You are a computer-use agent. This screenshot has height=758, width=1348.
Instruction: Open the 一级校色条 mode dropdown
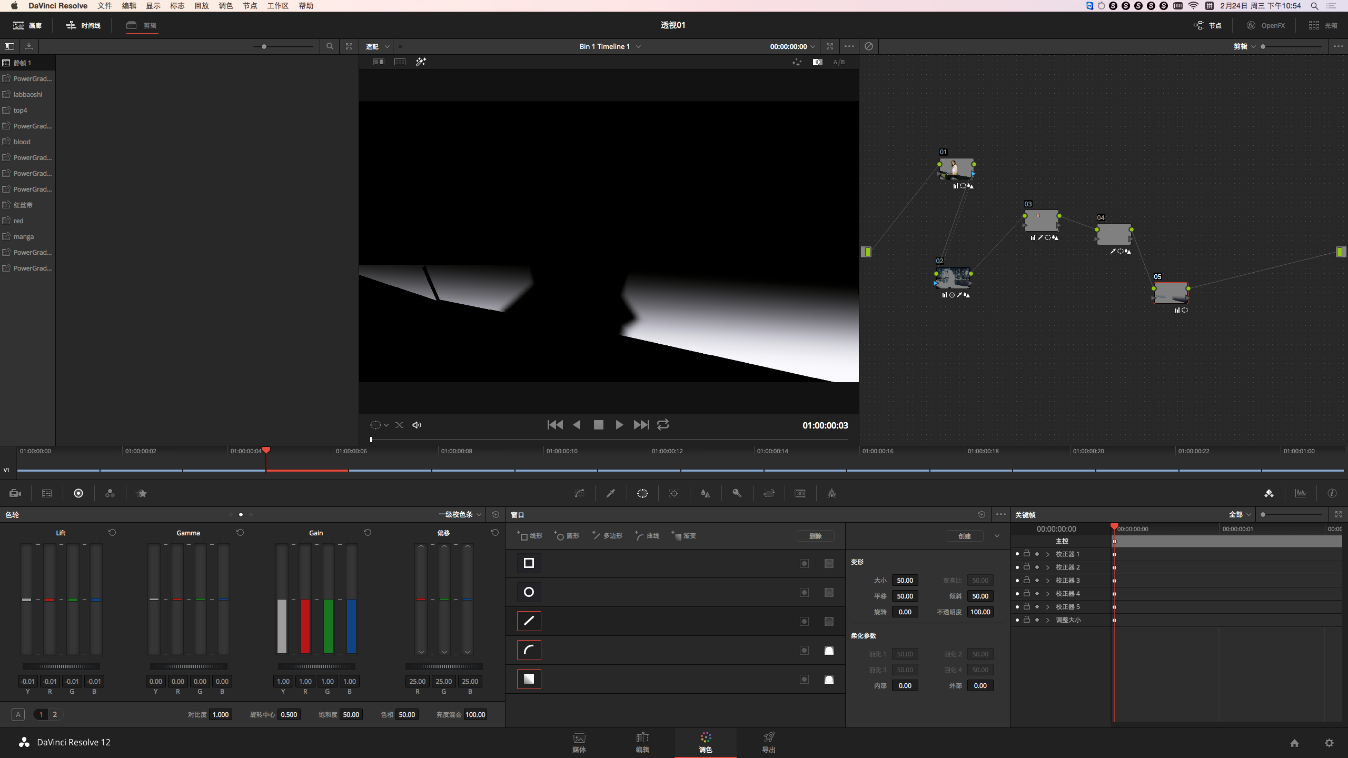pos(460,514)
